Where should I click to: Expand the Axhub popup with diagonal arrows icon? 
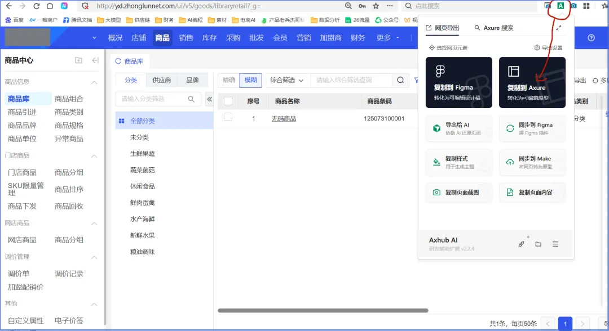tap(558, 28)
